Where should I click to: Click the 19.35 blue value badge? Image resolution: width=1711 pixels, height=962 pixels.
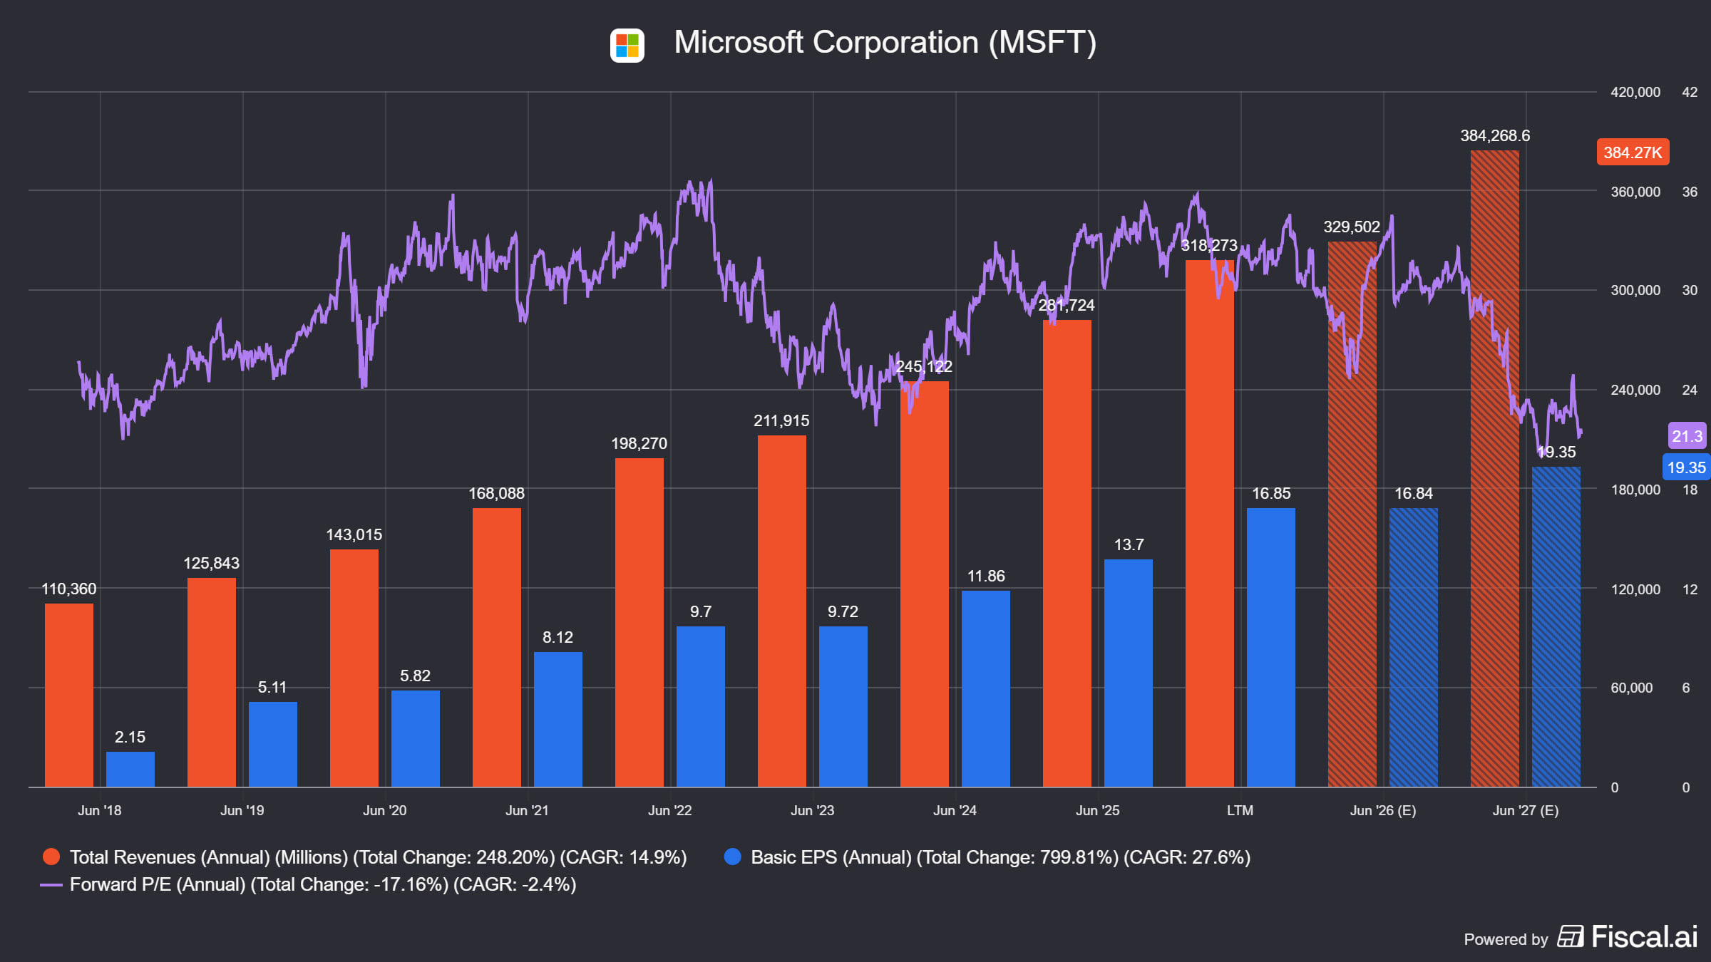(1686, 467)
